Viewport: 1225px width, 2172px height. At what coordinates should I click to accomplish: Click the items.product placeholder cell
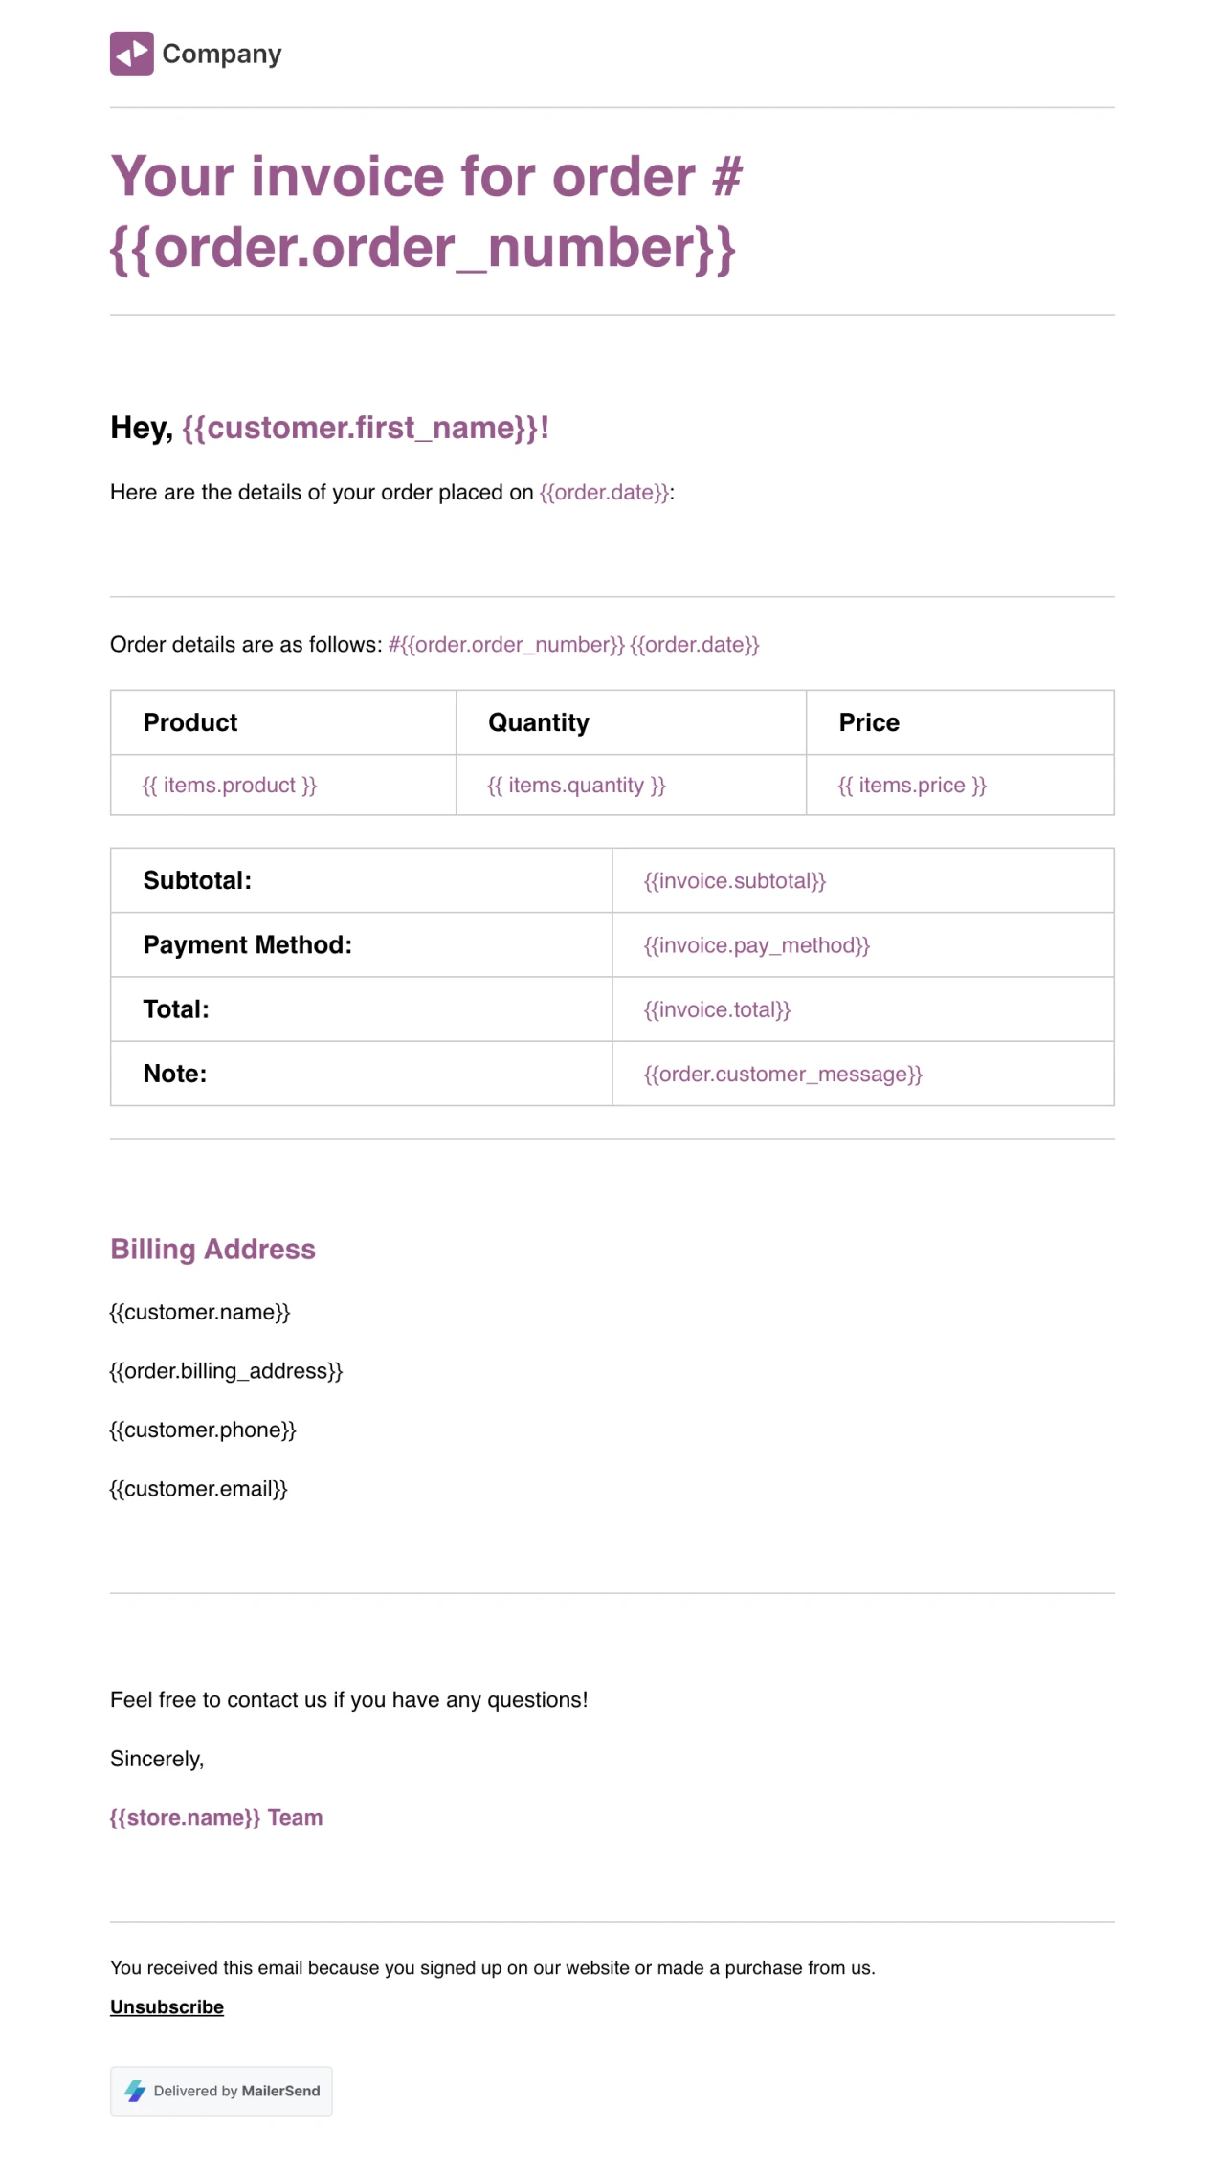click(x=230, y=786)
